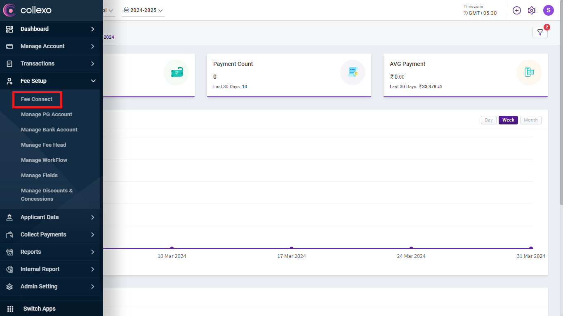Collapse the Fee Setup menu chevron

tap(93, 81)
